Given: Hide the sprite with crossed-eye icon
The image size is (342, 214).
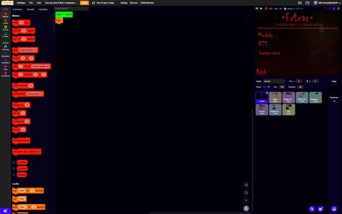Looking at the screenshot, I should tap(269, 87).
